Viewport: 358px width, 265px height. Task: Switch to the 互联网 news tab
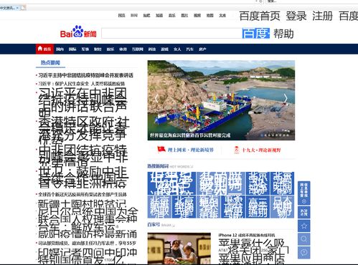(x=138, y=49)
